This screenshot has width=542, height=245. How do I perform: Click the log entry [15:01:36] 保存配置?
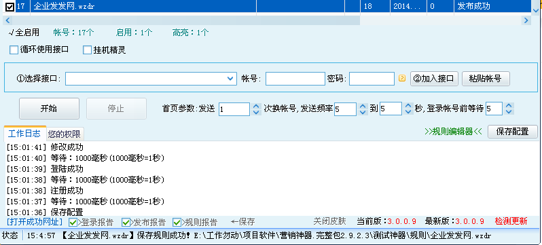coord(45,212)
